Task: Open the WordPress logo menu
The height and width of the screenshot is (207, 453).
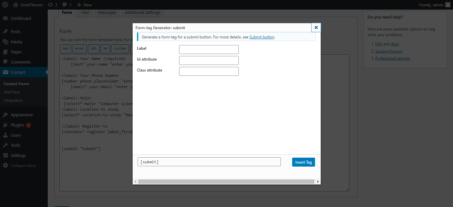Action: 5,5
